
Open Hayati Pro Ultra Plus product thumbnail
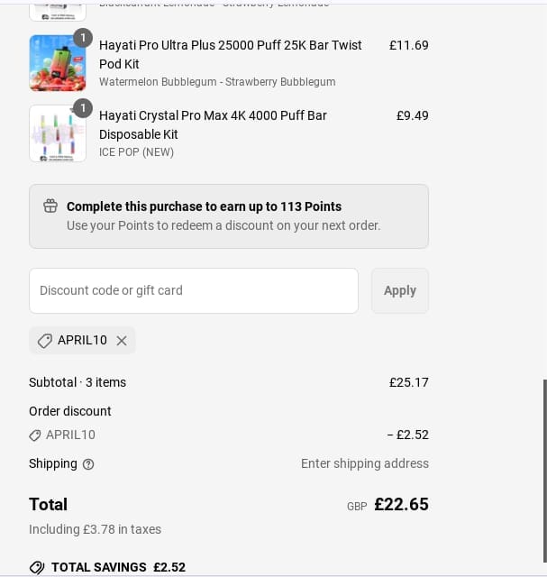58,63
